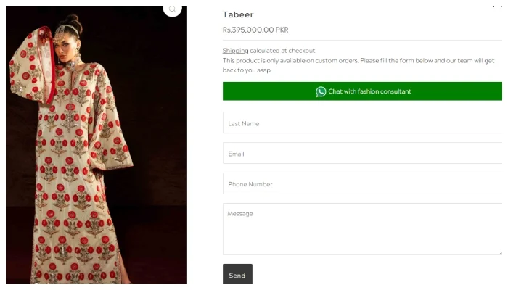The width and height of the screenshot is (508, 290).
Task: Click the Message box resize handle
Action: click(499, 252)
